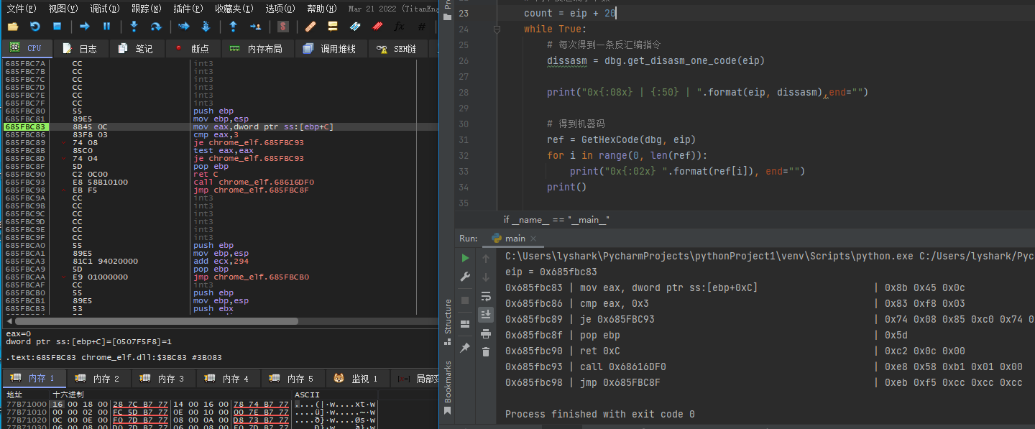Select the 内存 1 dump tab
This screenshot has width=1035, height=429.
click(x=34, y=379)
